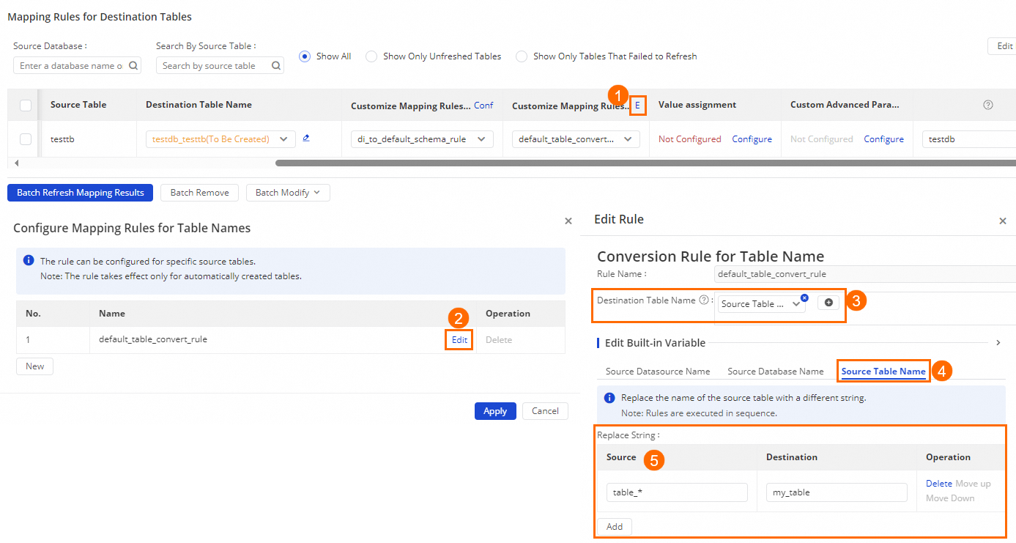Click the search icon in Source Database field
The image size is (1016, 543).
coord(133,65)
